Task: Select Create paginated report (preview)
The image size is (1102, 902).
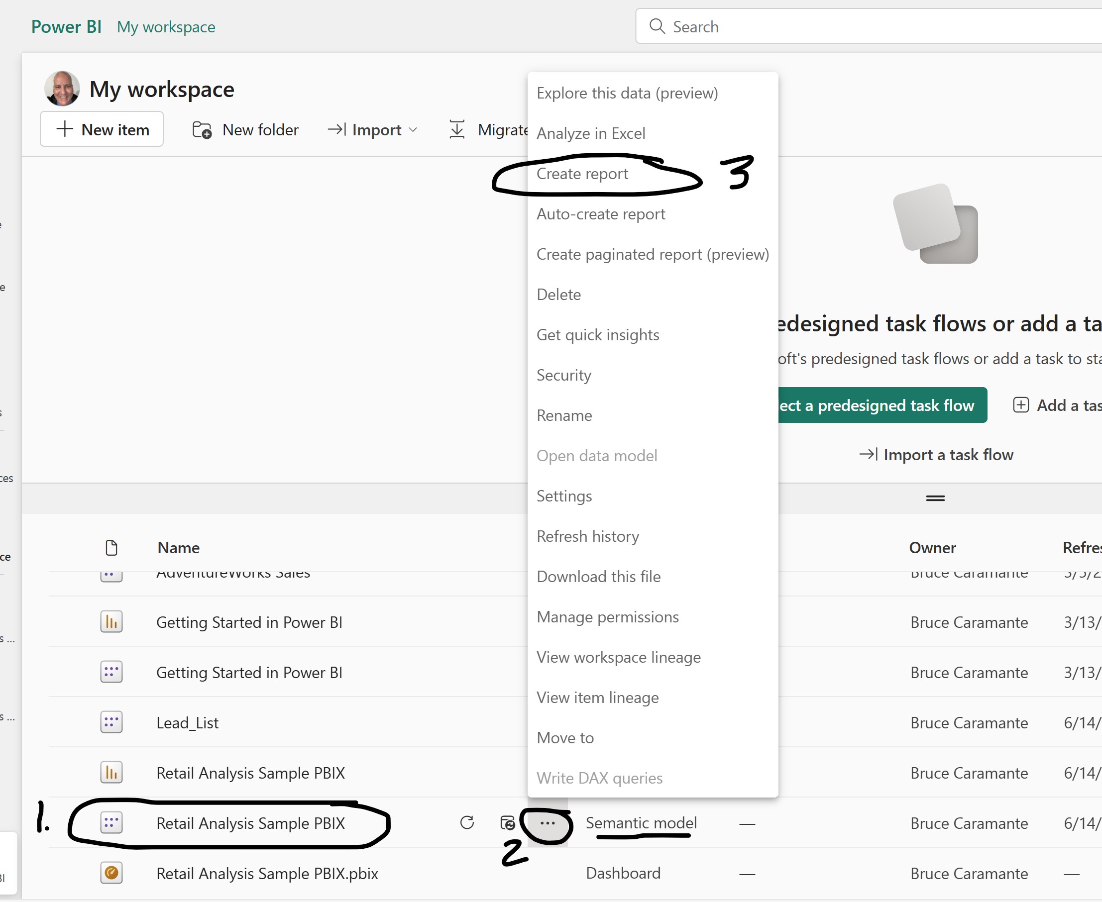Action: click(x=653, y=254)
